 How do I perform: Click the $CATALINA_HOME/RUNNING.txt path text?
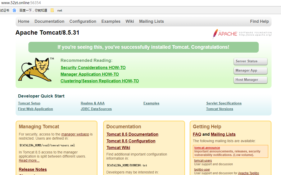[127, 165]
